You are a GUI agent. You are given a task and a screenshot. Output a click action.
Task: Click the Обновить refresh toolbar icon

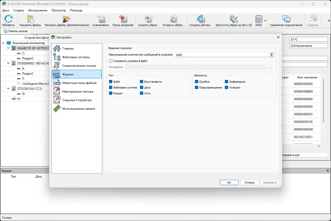click(9, 21)
